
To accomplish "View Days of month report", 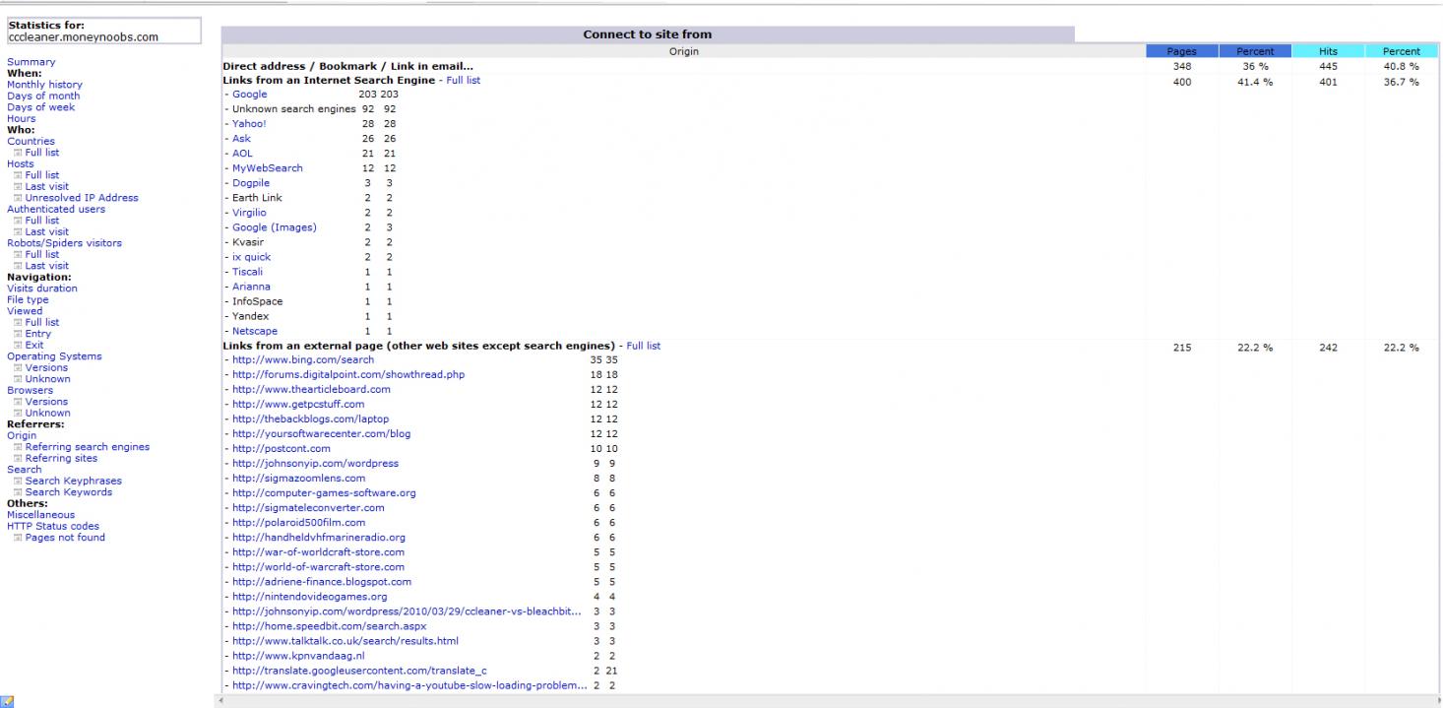I will click(43, 96).
